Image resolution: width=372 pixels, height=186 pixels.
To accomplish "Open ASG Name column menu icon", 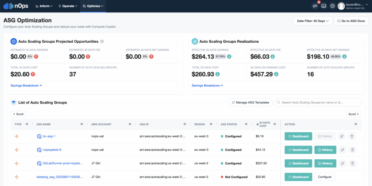I will pos(82,124).
